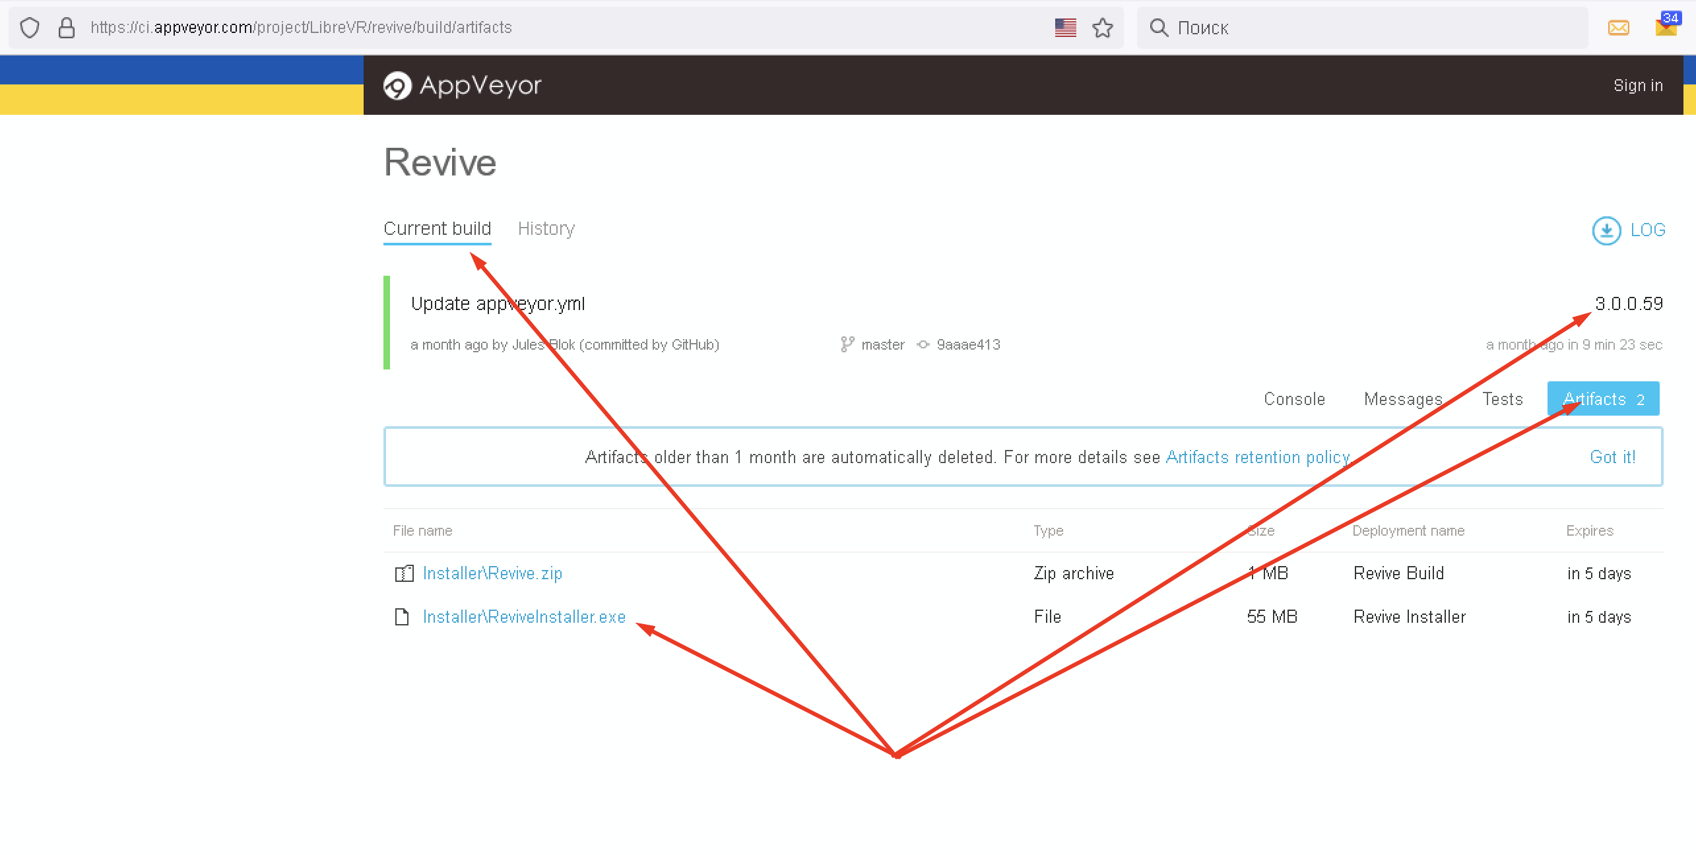Viewport: 1696px width, 855px height.
Task: Download log via LOG download icon
Action: (x=1606, y=230)
